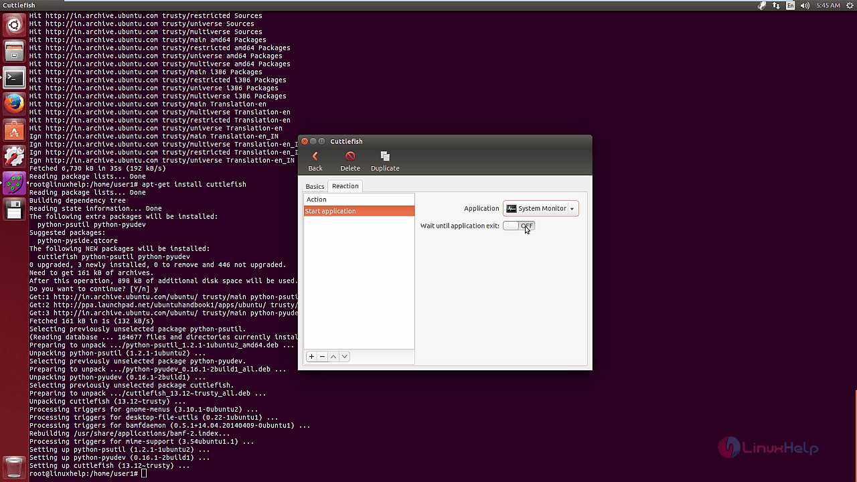The height and width of the screenshot is (482, 857).
Task: Open the En keyboard layout indicator
Action: pos(791,5)
